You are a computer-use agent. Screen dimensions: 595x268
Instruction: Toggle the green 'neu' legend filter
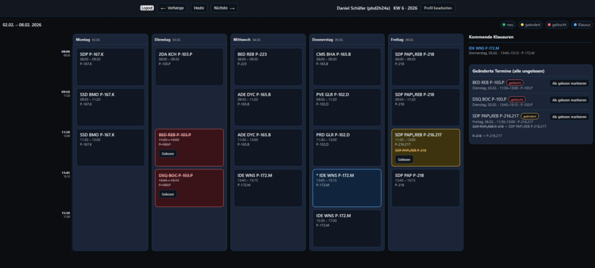pyautogui.click(x=507, y=25)
